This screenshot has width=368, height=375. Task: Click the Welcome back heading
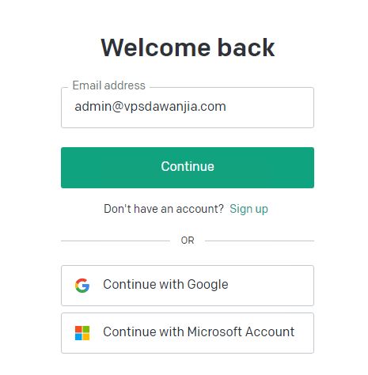188,47
